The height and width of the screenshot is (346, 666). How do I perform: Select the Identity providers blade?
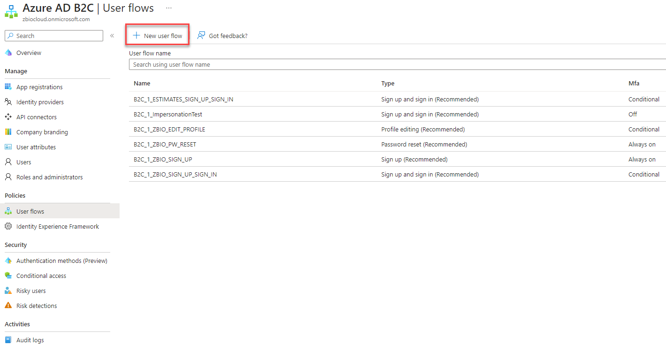(x=40, y=101)
